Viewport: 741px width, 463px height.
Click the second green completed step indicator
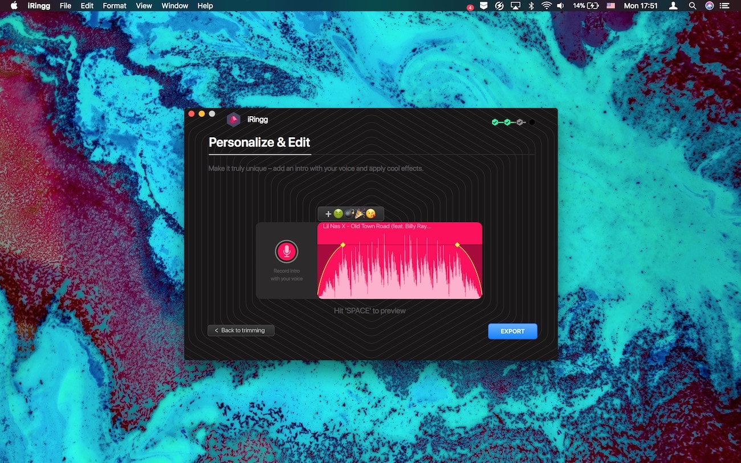coord(507,122)
